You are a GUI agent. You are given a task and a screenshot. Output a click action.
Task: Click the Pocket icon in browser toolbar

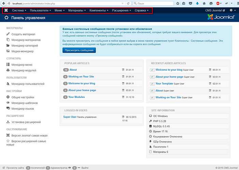tap(191, 3)
